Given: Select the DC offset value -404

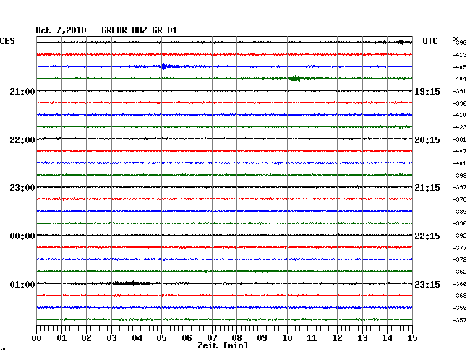Looking at the screenshot, I should point(459,79).
